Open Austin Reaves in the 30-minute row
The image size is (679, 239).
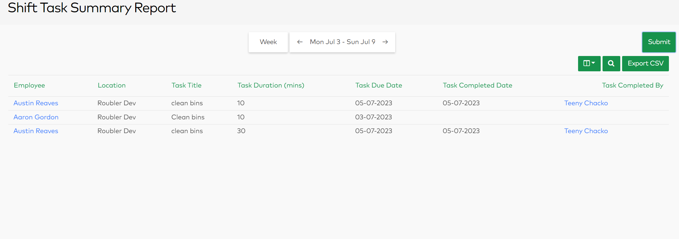tap(36, 131)
